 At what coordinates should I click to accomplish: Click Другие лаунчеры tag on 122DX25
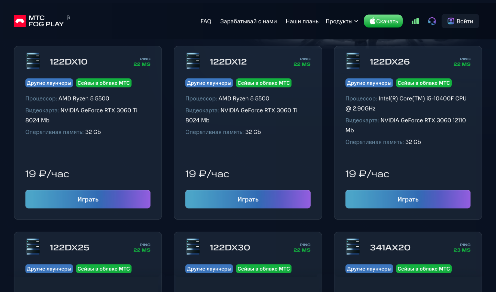click(x=49, y=269)
